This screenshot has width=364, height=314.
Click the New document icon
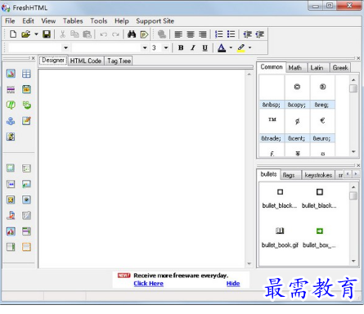tap(13, 34)
